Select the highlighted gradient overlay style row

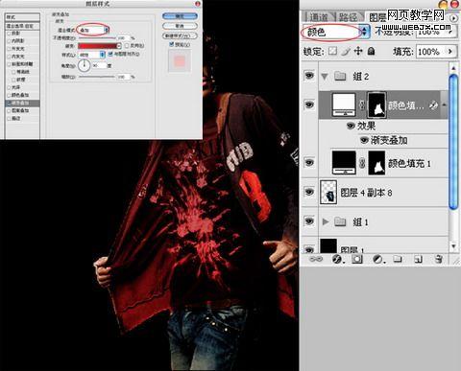point(22,103)
